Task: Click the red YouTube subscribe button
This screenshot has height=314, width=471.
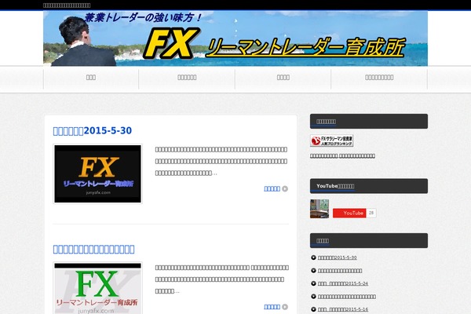Action: click(349, 213)
